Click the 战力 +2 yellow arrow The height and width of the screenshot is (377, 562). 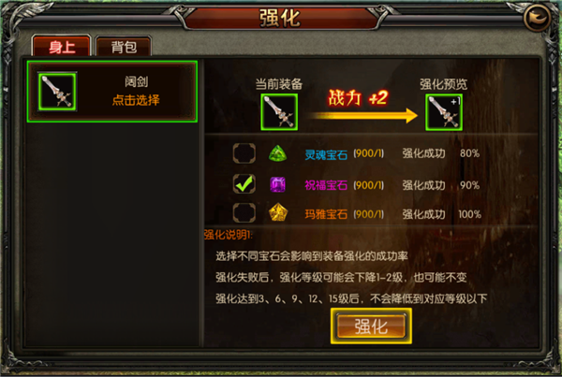pos(362,116)
